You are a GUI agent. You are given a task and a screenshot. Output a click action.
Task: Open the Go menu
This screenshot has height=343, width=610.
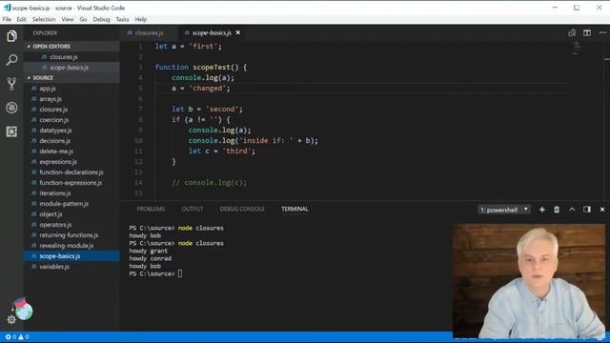pos(83,19)
